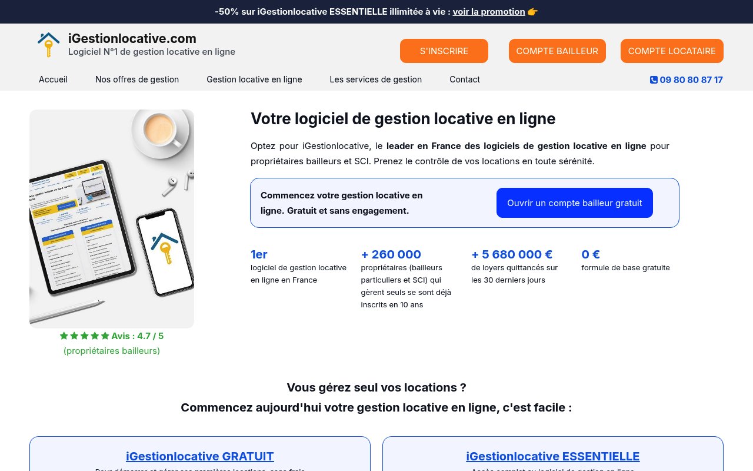Click the five-star rating icons
Screen dimensions: 753x471
pos(85,336)
